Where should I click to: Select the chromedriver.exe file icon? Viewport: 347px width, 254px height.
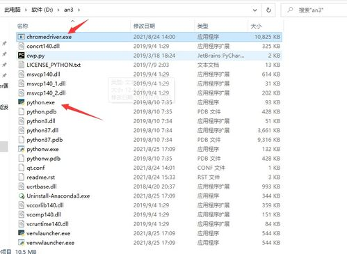pos(22,37)
